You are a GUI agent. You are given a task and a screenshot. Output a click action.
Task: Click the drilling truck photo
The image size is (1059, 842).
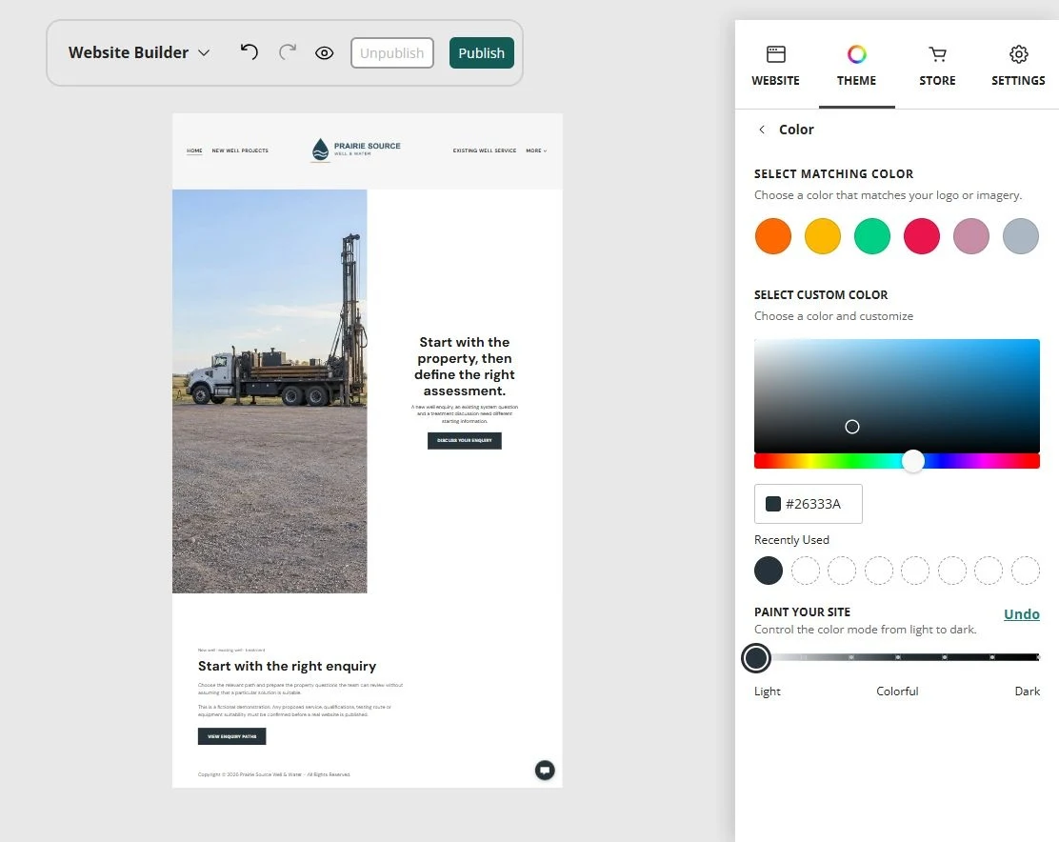(x=270, y=391)
